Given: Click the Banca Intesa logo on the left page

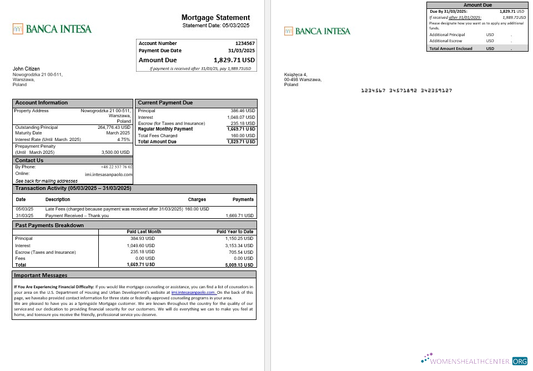Looking at the screenshot, I should [52, 28].
